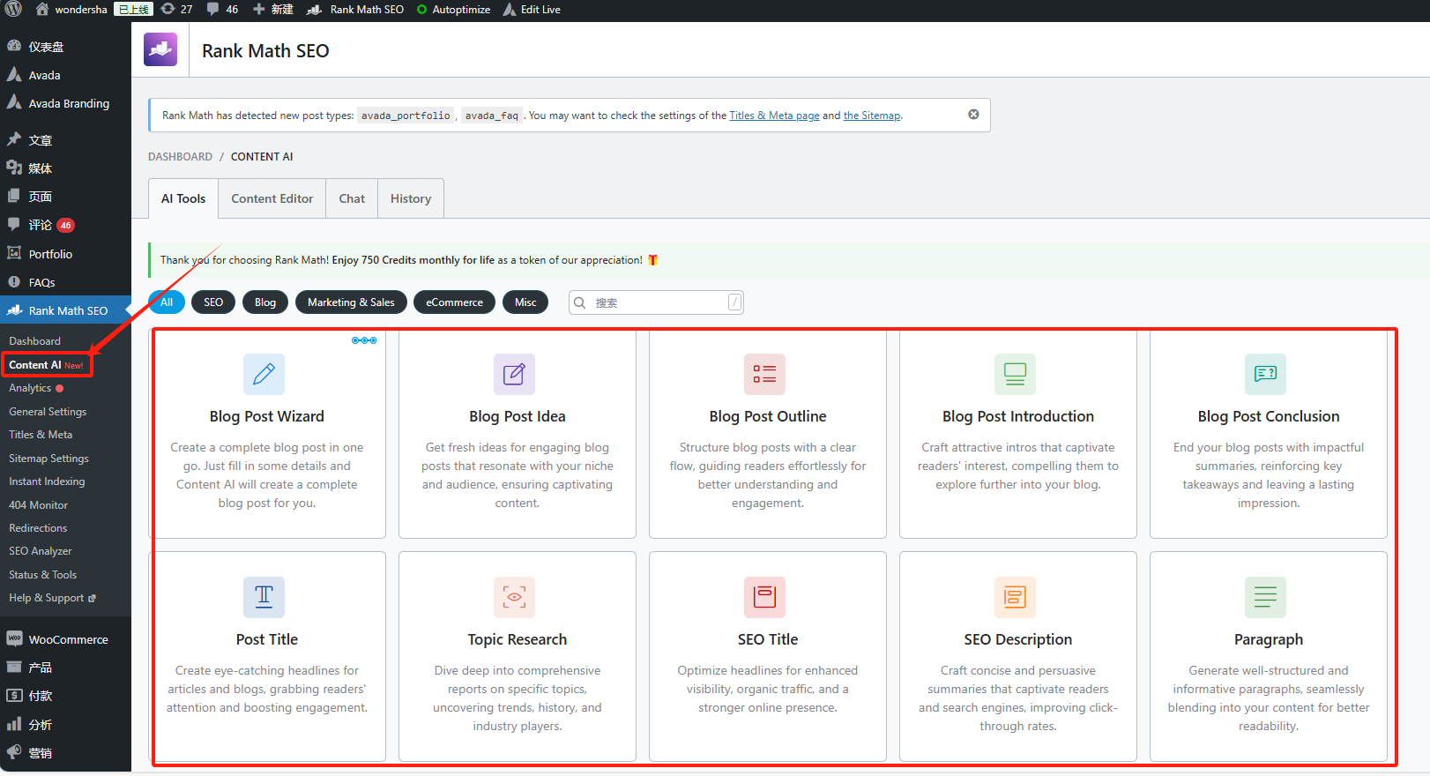Image resolution: width=1430 pixels, height=776 pixels.
Task: Filter tools by Marketing & Sales
Action: tap(351, 302)
